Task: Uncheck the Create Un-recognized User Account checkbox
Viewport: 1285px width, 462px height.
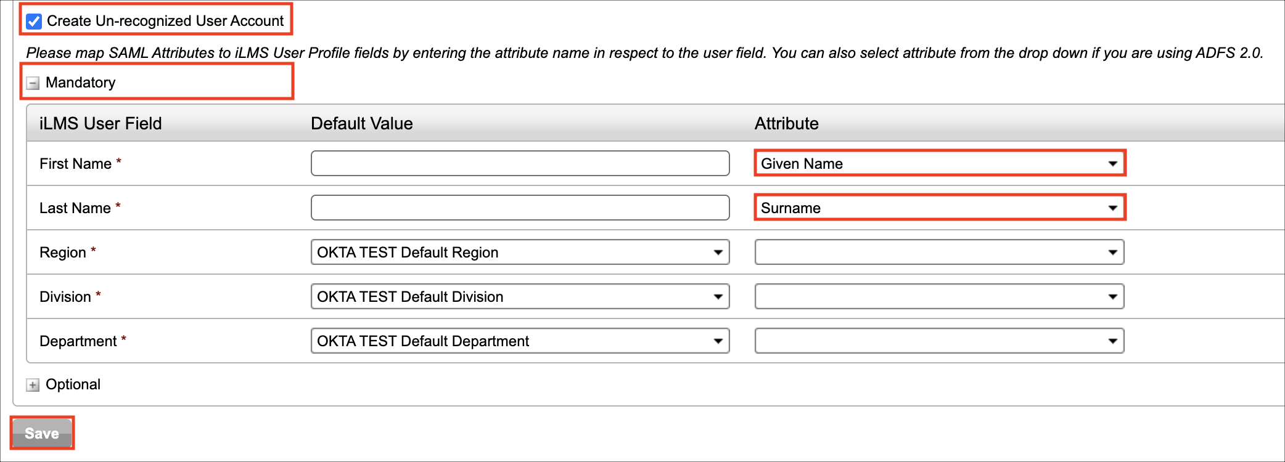Action: pos(34,21)
